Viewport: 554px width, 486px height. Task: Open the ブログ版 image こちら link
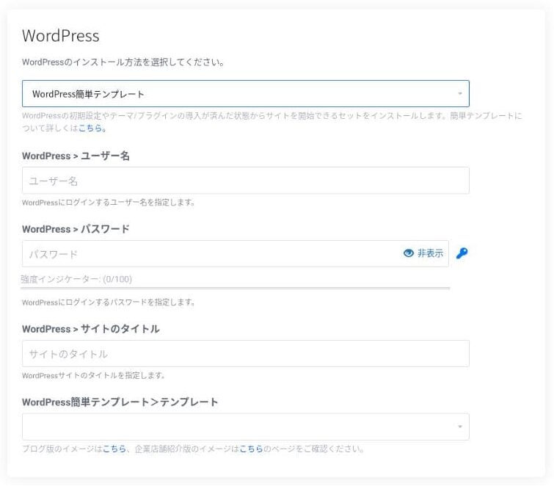pos(114,449)
